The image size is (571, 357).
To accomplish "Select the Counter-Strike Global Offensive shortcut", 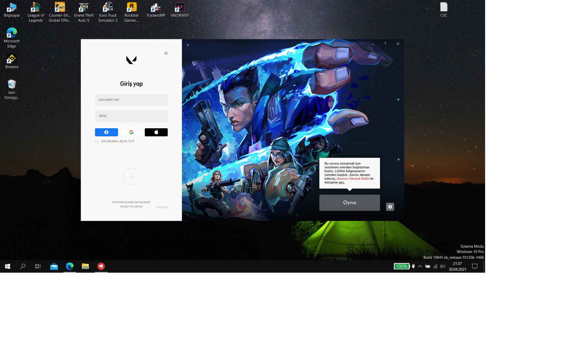I will click(60, 12).
